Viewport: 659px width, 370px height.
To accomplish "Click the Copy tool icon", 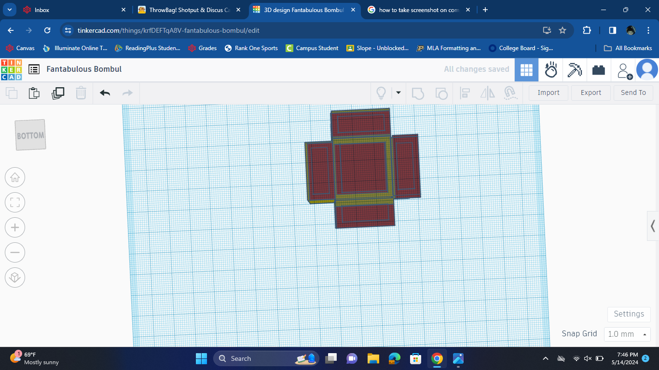I will (x=11, y=93).
